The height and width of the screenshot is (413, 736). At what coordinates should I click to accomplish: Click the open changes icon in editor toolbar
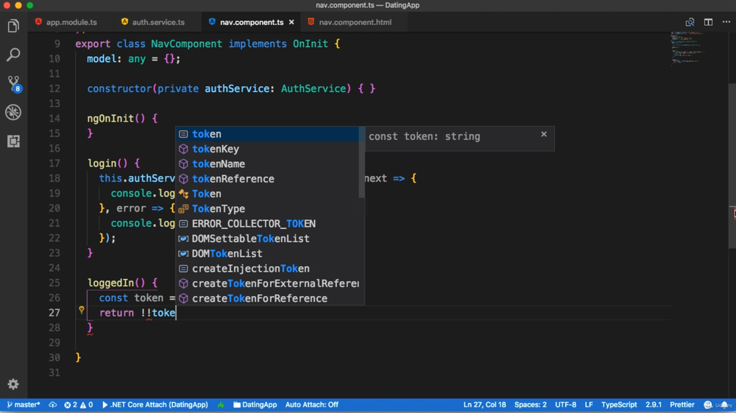pos(690,22)
